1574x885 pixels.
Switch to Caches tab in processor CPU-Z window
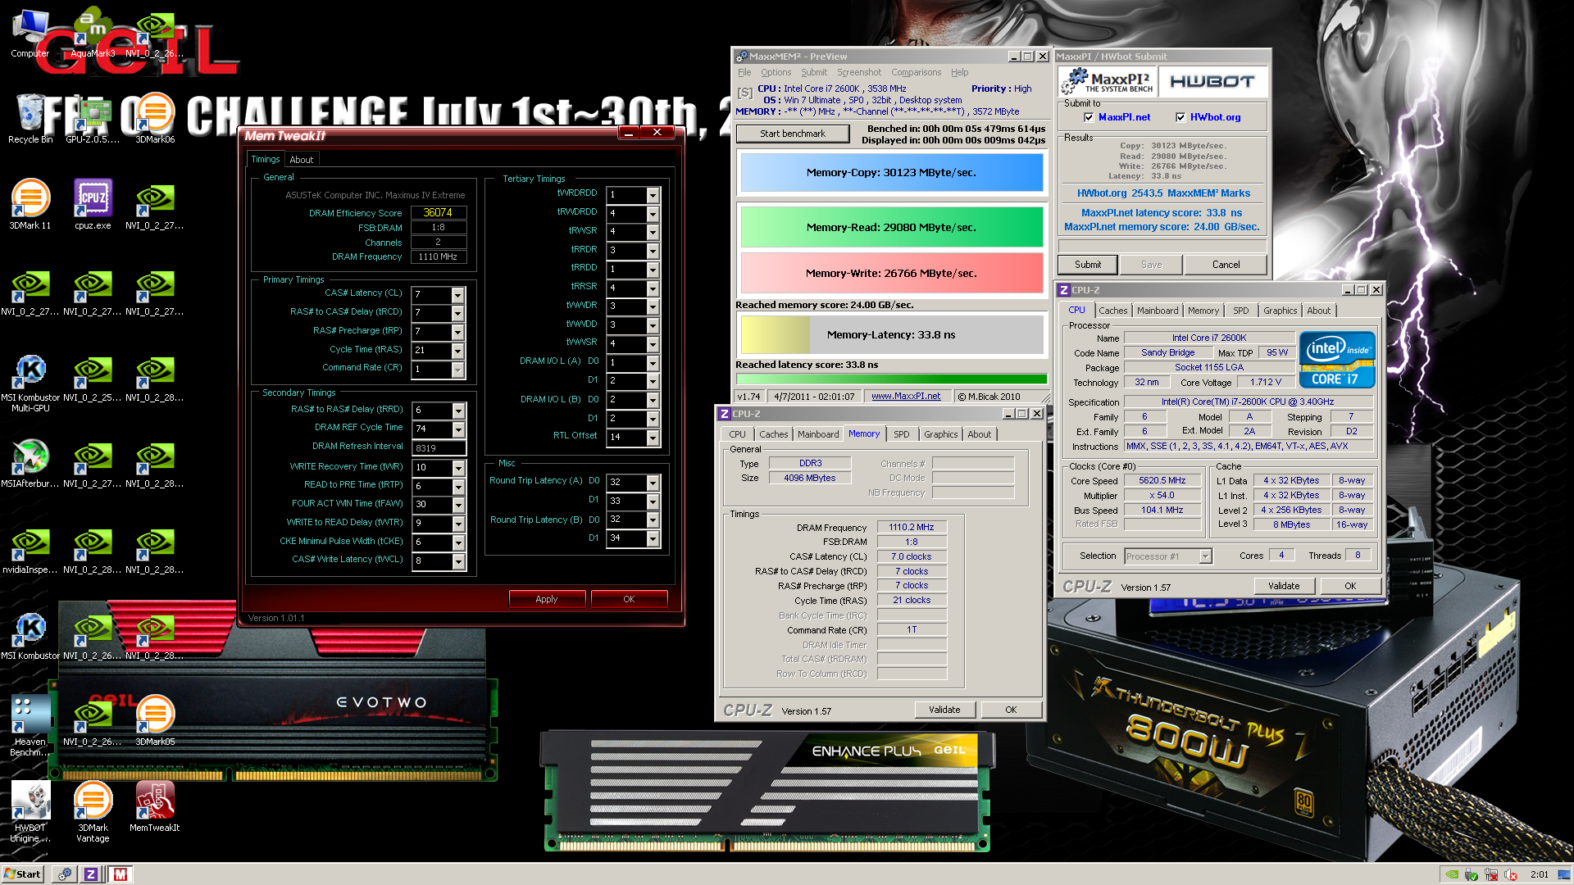point(1112,311)
